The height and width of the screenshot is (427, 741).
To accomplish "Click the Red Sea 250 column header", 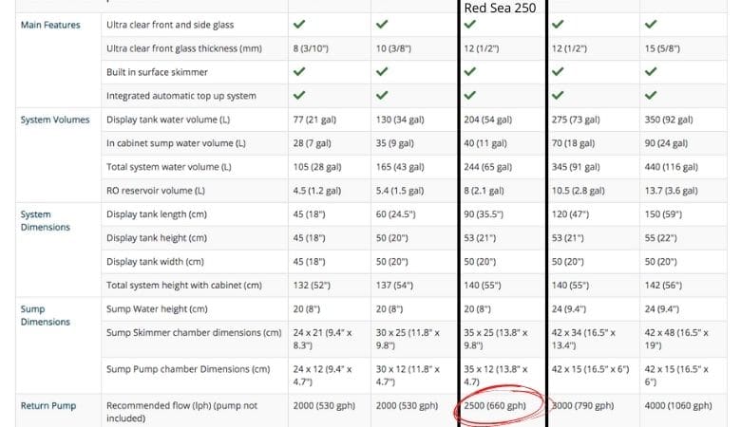I will [x=500, y=8].
